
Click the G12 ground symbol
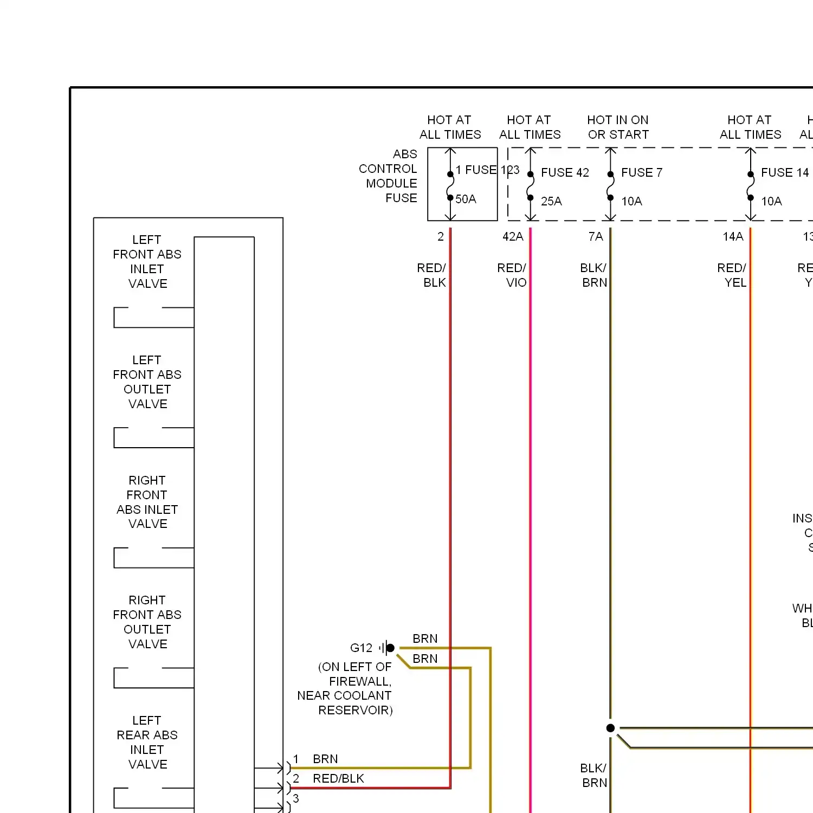(x=387, y=648)
